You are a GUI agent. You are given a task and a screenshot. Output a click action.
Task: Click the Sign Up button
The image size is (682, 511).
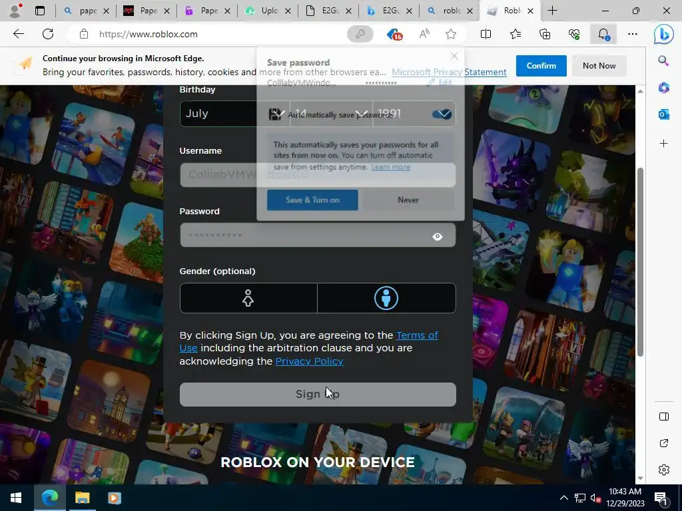coord(318,395)
